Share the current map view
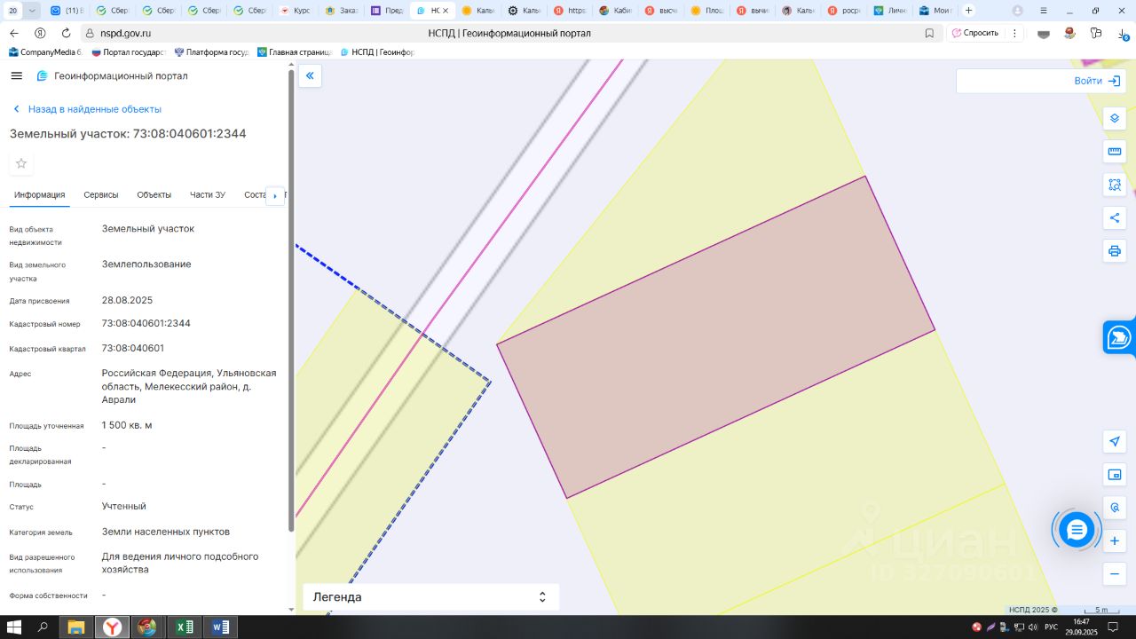 click(x=1115, y=217)
